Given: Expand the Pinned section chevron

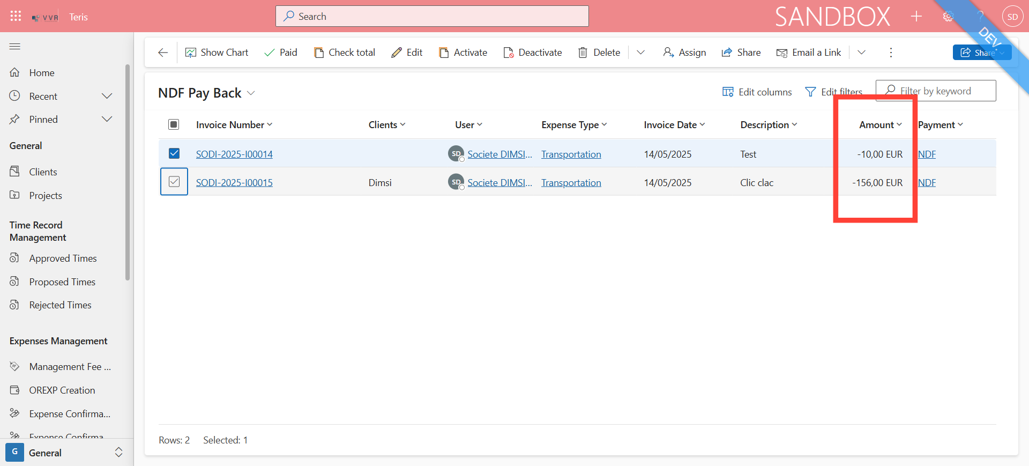Looking at the screenshot, I should coord(107,120).
